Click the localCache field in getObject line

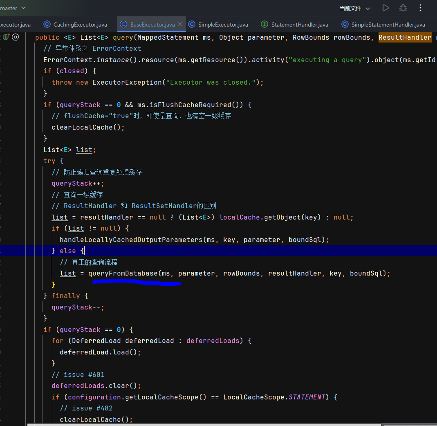coord(240,217)
